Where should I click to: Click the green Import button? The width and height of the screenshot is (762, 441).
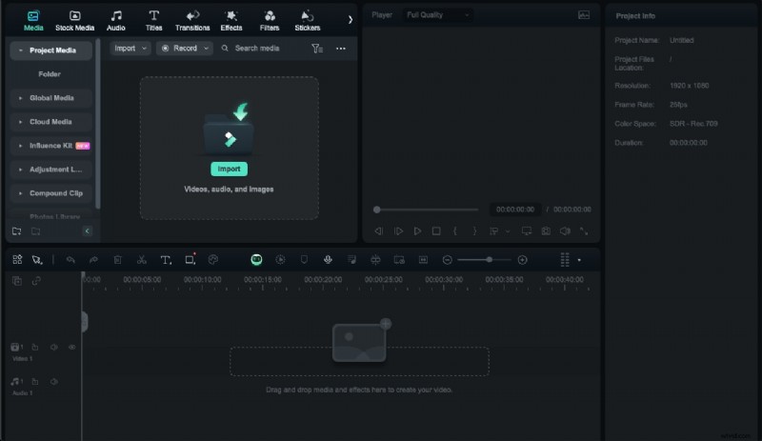[x=229, y=169]
